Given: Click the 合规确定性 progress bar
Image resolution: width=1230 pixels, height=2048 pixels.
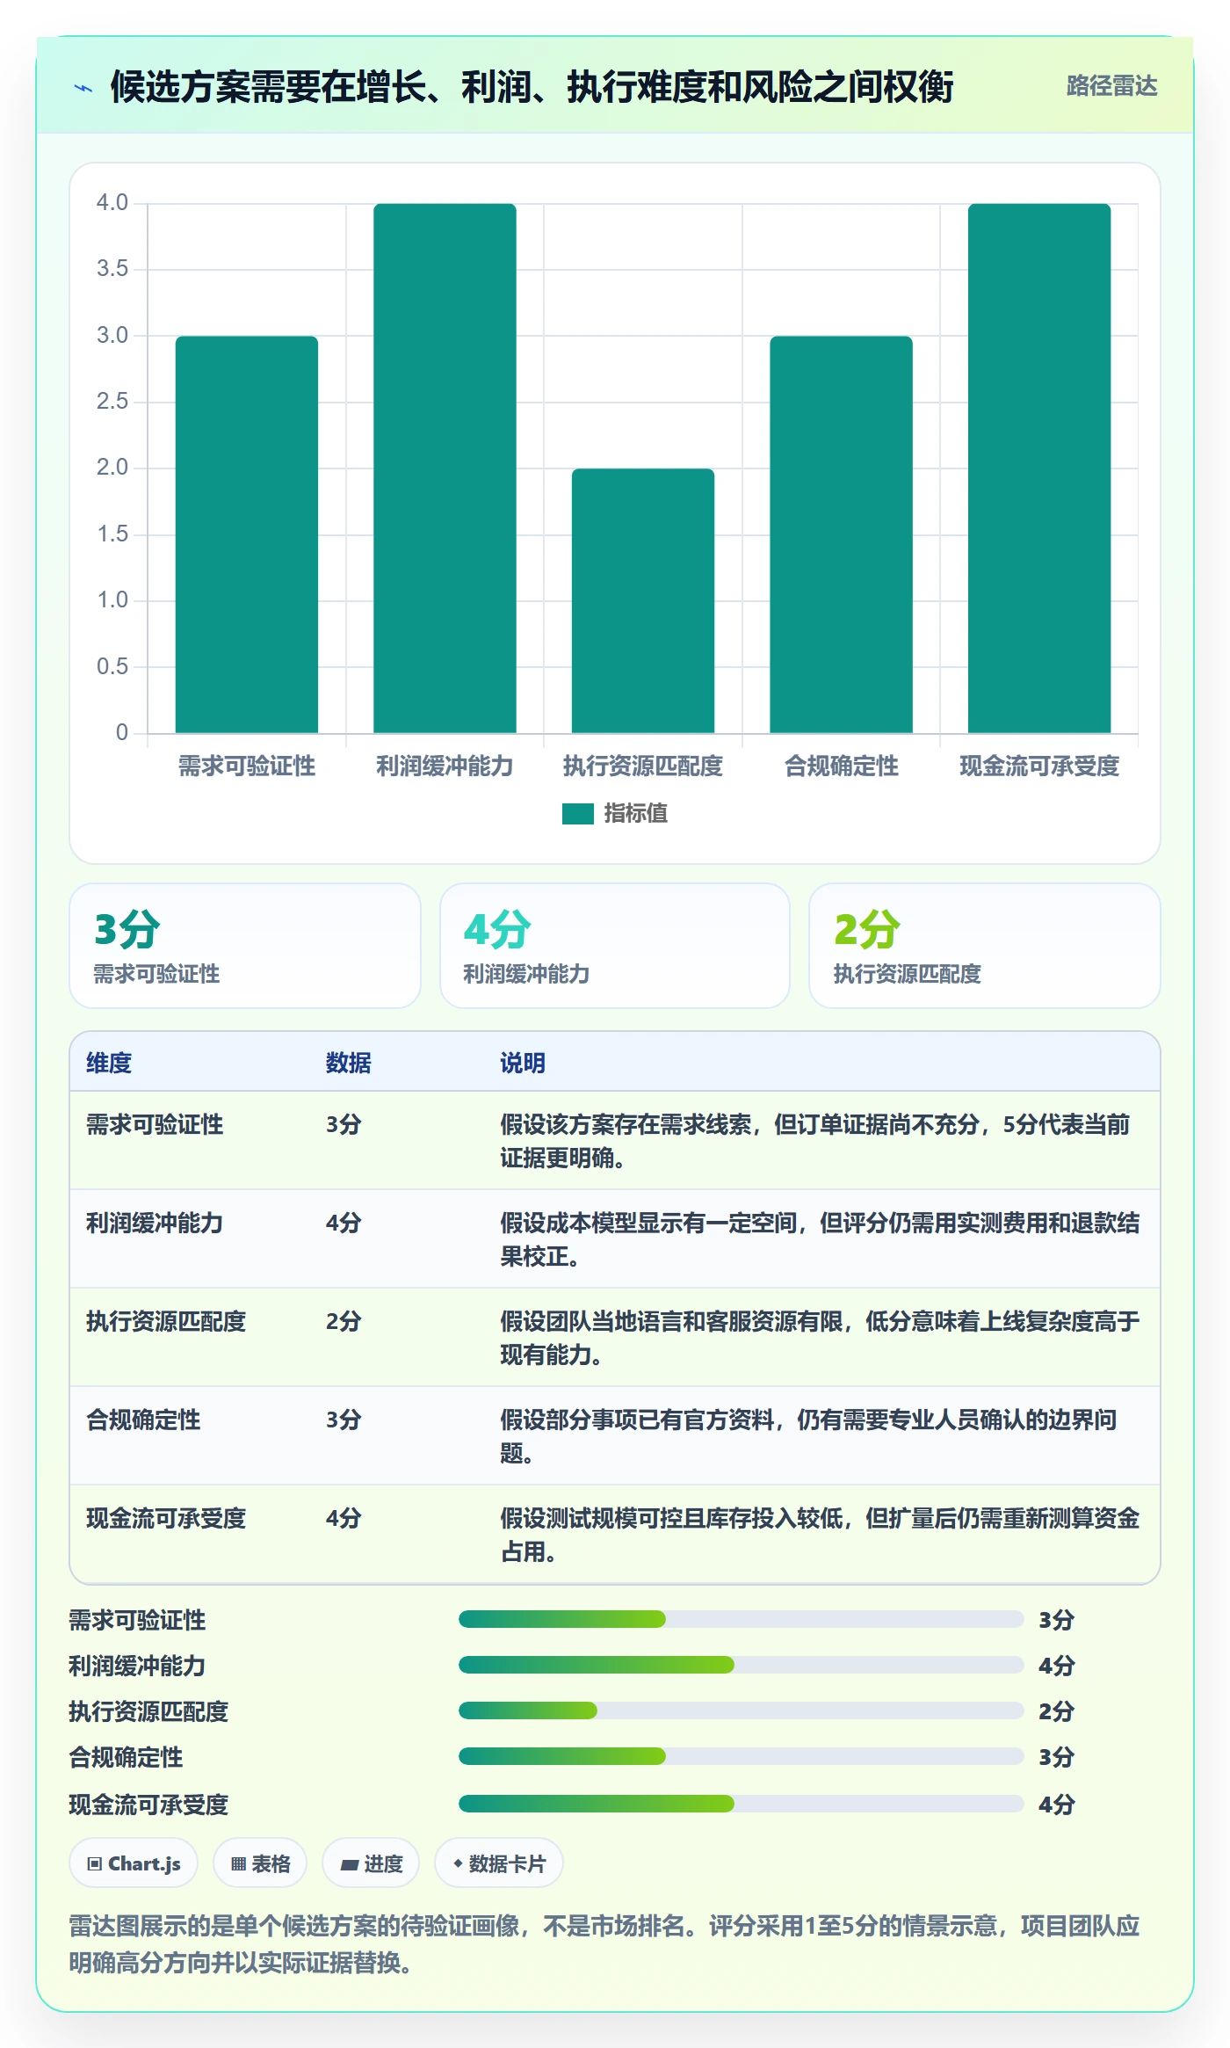Looking at the screenshot, I should pos(742,1756).
